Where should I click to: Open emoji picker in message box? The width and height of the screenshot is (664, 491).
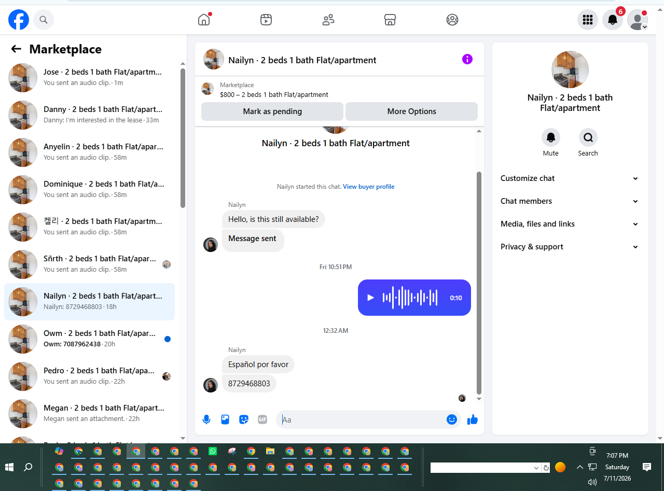click(x=452, y=419)
